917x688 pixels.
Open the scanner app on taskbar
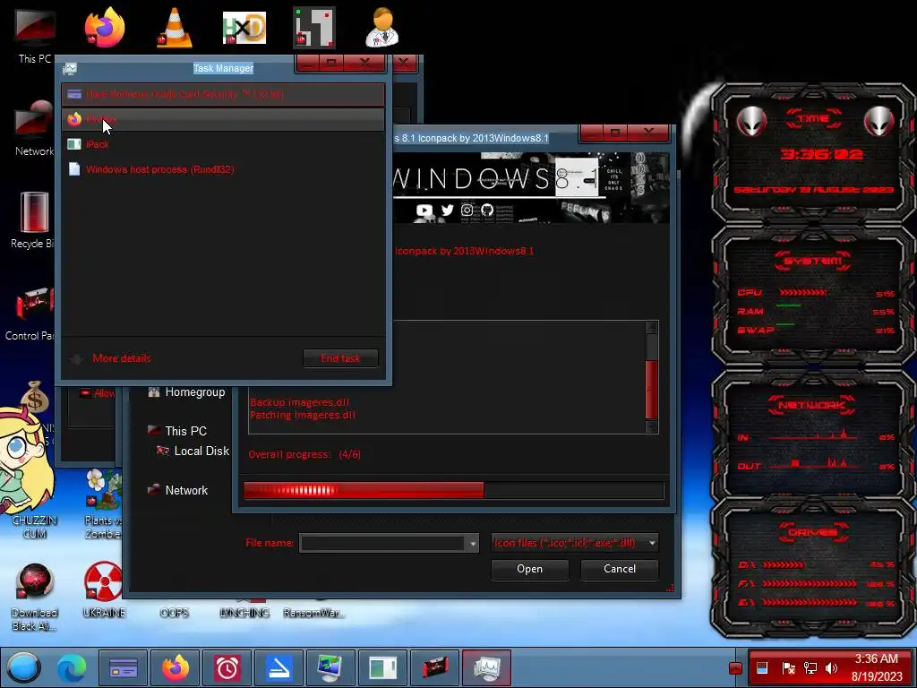pyautogui.click(x=279, y=667)
